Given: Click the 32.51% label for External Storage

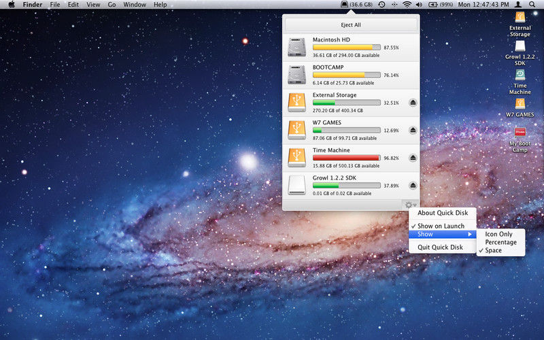Looking at the screenshot, I should click(x=392, y=103).
